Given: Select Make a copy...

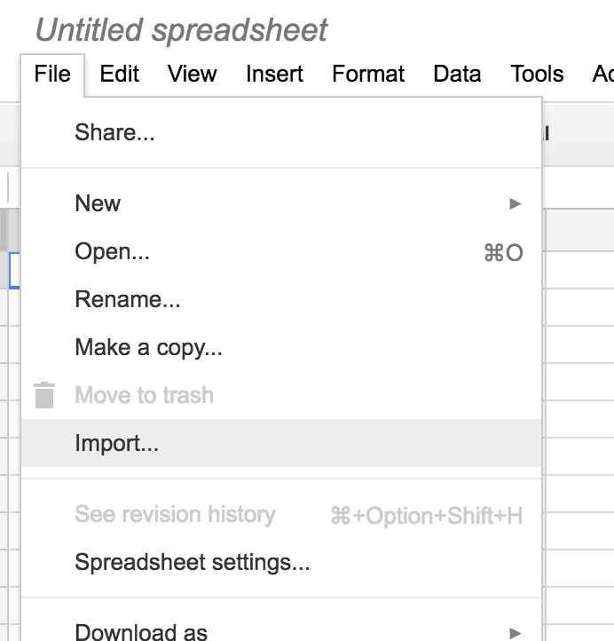Looking at the screenshot, I should (x=148, y=347).
